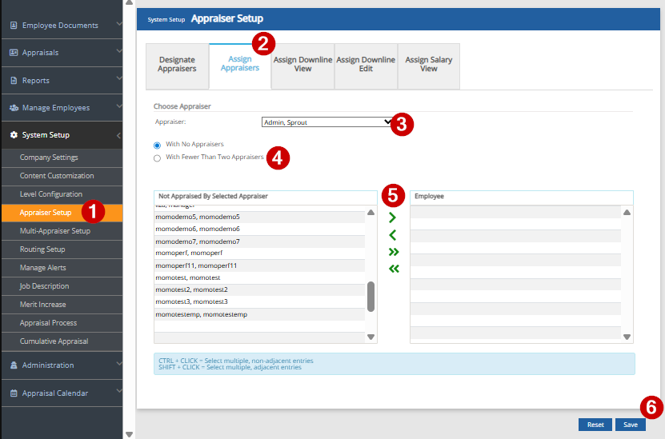Image resolution: width=665 pixels, height=439 pixels.
Task: Click the double left arrows remove-all icon
Action: 393,269
